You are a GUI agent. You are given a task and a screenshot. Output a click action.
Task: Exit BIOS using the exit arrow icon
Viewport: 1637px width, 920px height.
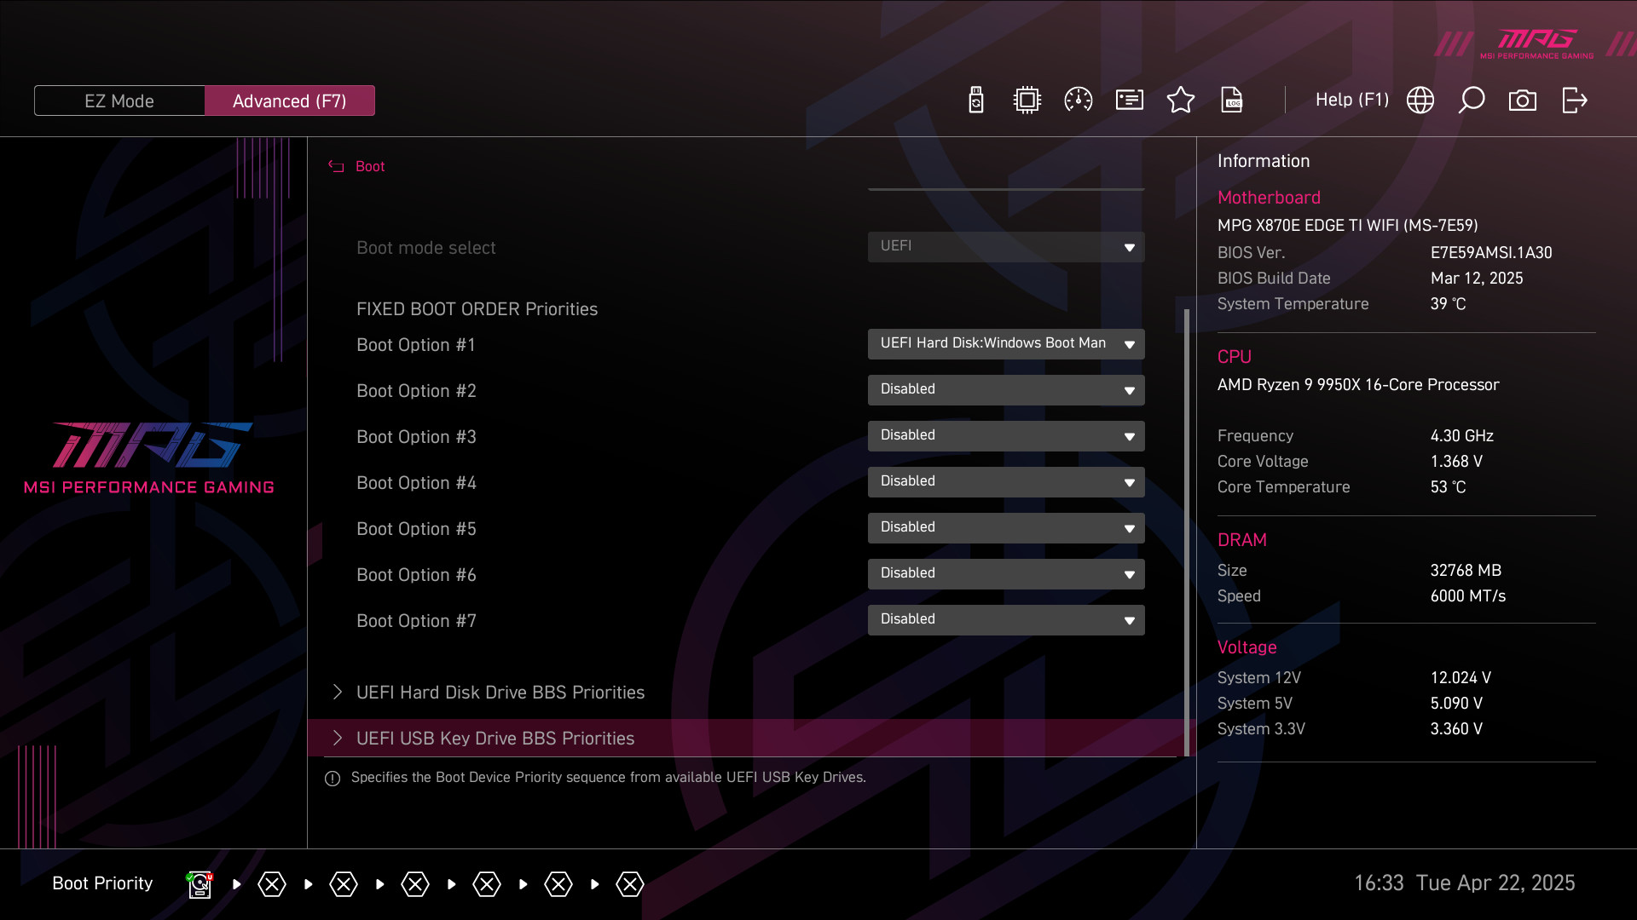tap(1574, 101)
